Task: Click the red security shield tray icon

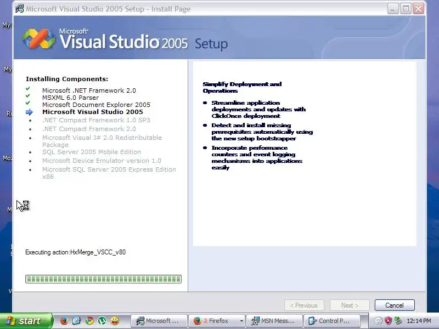Action: tap(388, 321)
